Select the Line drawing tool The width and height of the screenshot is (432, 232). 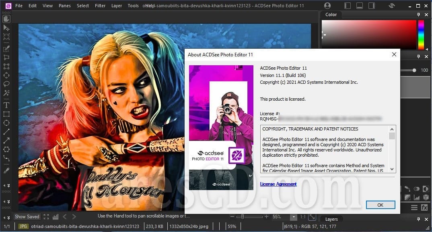[6, 132]
